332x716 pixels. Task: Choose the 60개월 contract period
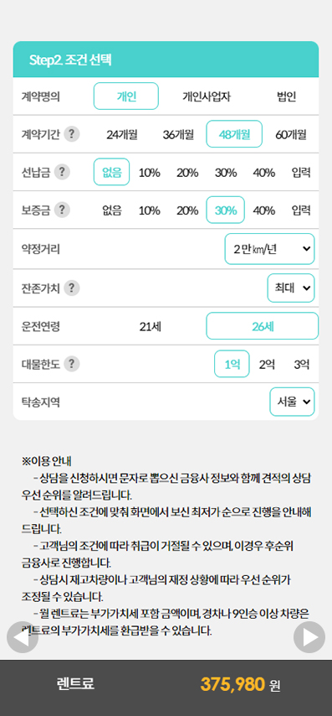pos(291,134)
